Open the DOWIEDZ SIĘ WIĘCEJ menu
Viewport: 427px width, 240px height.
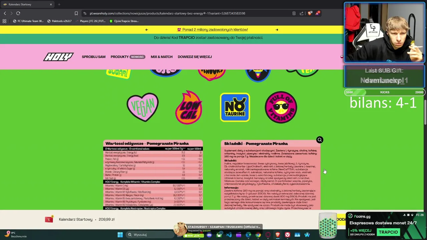(195, 57)
